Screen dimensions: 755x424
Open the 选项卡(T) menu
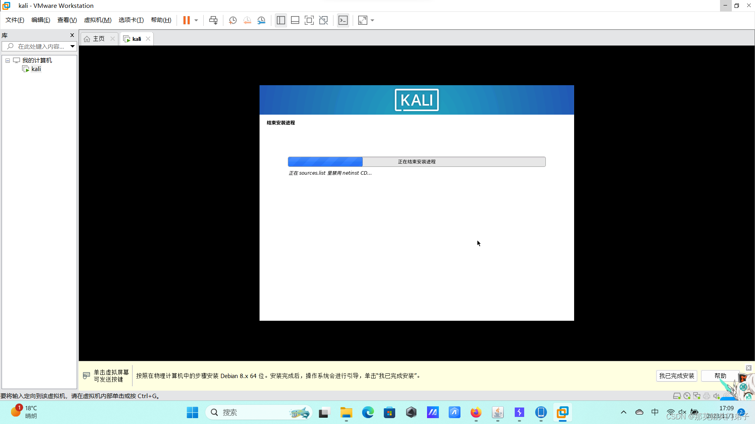(131, 20)
